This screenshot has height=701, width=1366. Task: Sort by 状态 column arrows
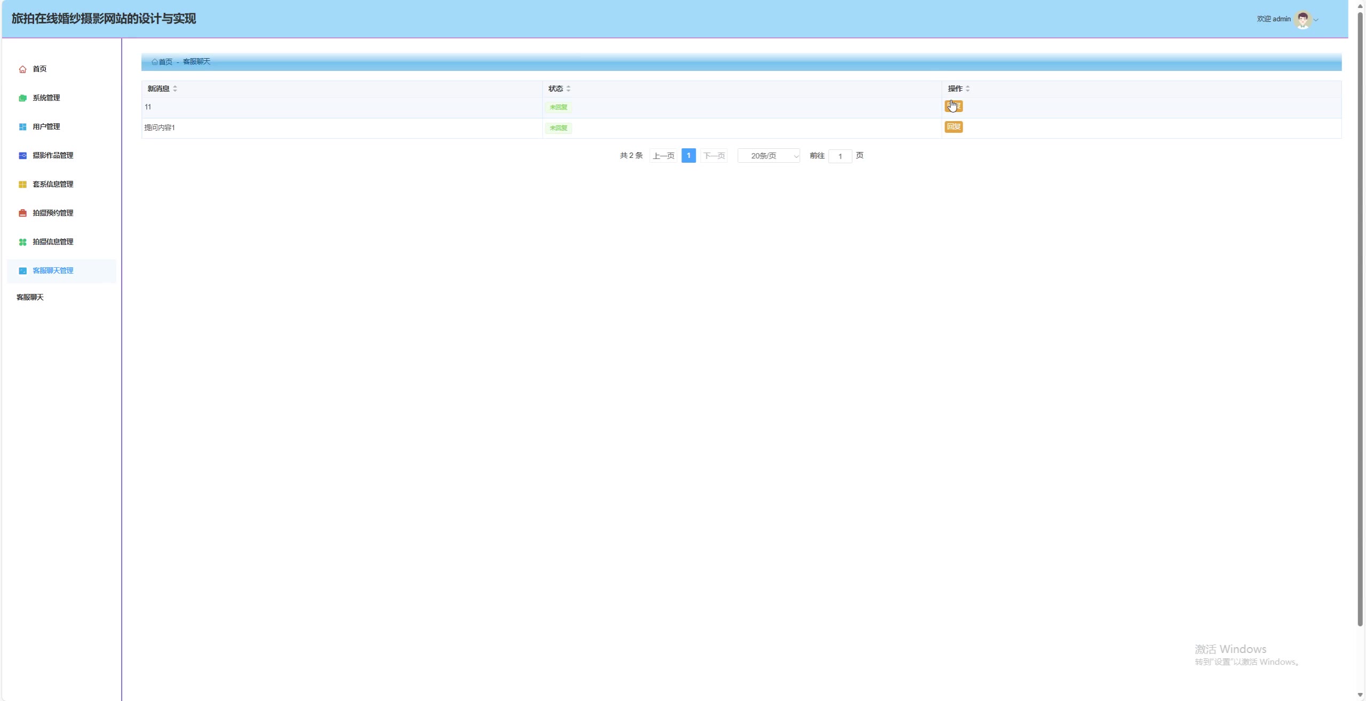[x=568, y=89]
